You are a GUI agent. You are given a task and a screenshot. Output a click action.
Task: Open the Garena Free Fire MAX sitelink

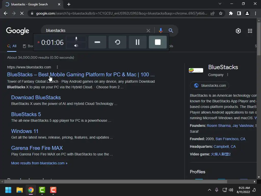[37, 148]
